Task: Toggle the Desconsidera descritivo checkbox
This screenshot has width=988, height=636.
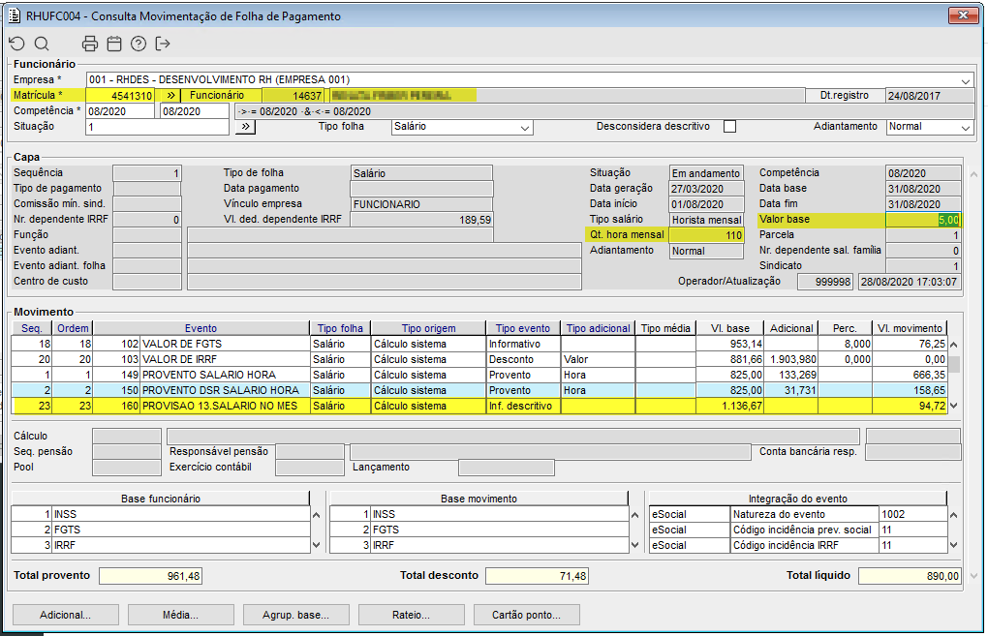Action: point(730,127)
